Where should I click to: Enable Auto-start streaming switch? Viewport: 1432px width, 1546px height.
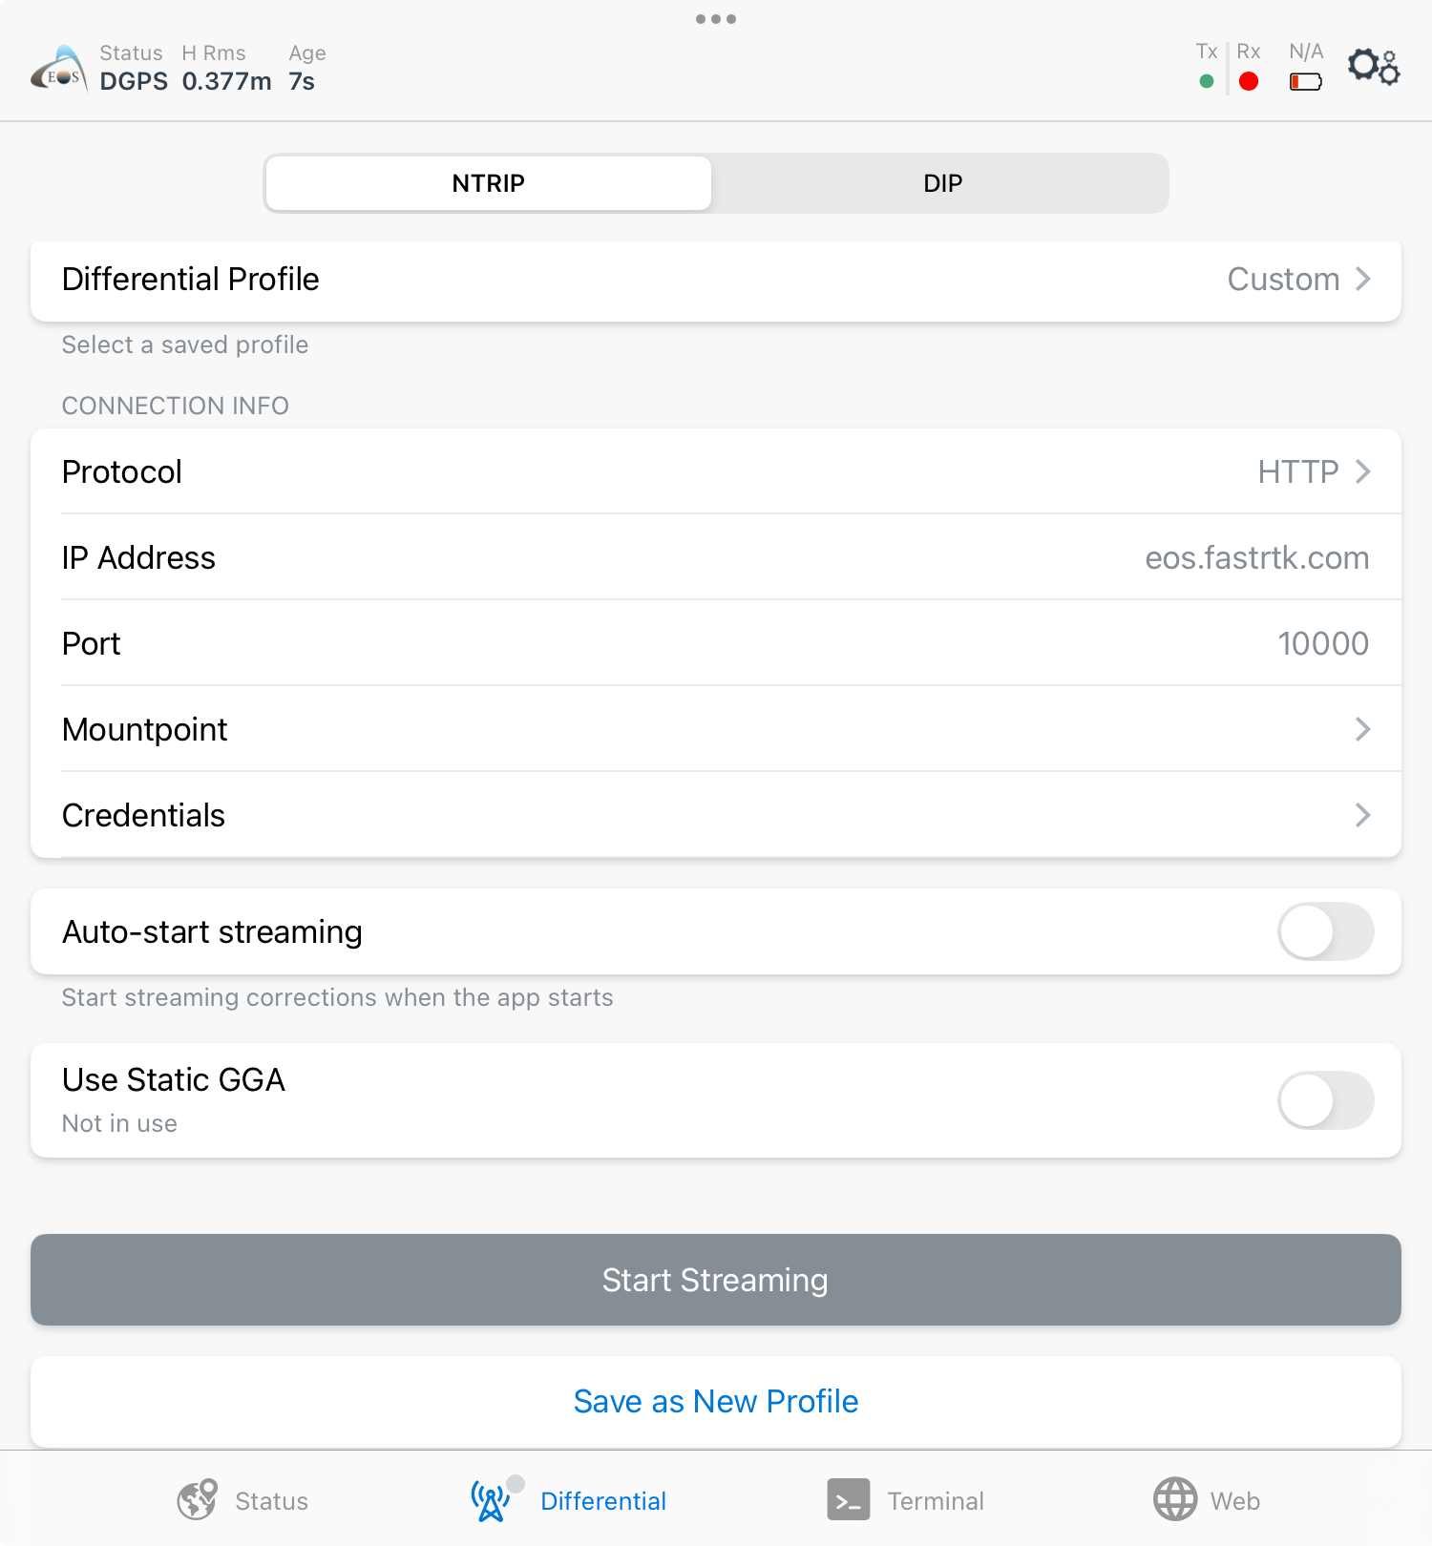(x=1325, y=932)
